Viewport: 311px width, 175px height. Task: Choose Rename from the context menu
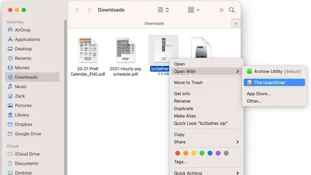point(206,101)
